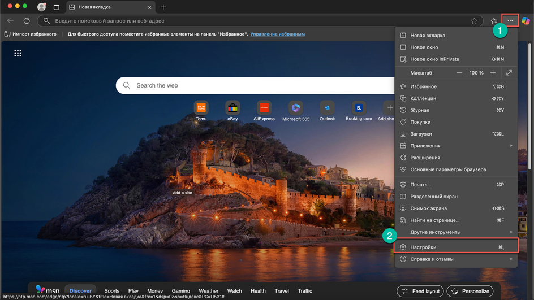Viewport: 534px width, 300px height.
Task: Switch to the Money feed tab
Action: pyautogui.click(x=155, y=291)
